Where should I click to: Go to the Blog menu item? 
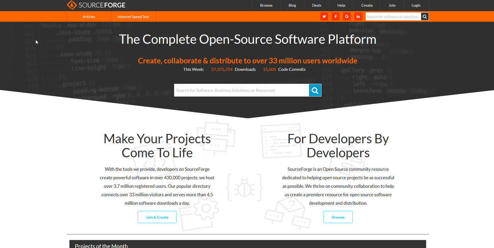pos(292,5)
